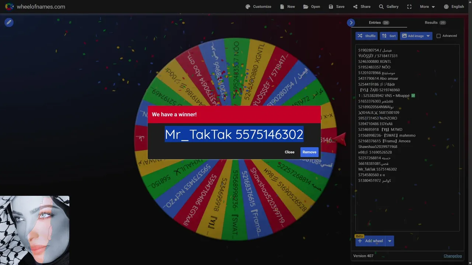Click the red wheel pointer arrow
Image resolution: width=472 pixels, height=265 pixels.
pyautogui.click(x=340, y=139)
